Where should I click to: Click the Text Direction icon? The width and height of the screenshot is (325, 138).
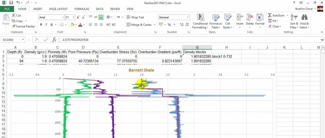[x=118, y=17]
